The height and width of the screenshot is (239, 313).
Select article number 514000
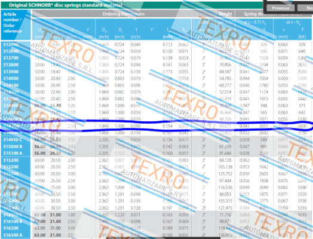pos(11,78)
